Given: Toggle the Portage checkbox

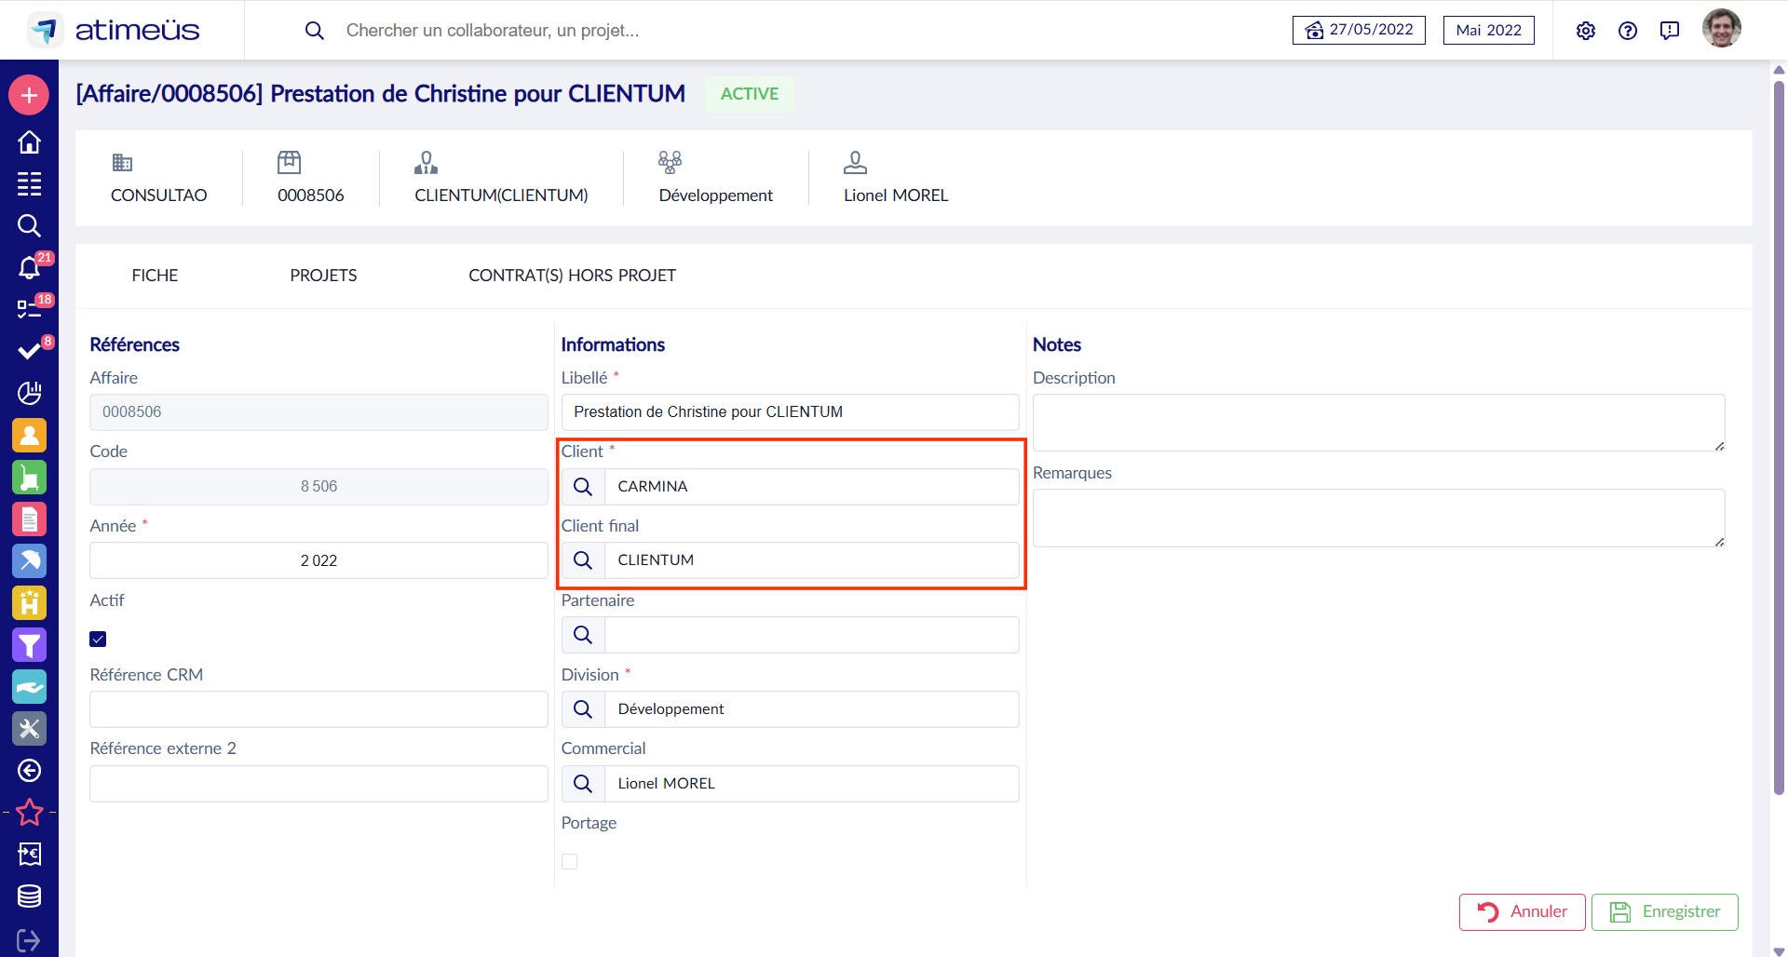Looking at the screenshot, I should pos(569,862).
